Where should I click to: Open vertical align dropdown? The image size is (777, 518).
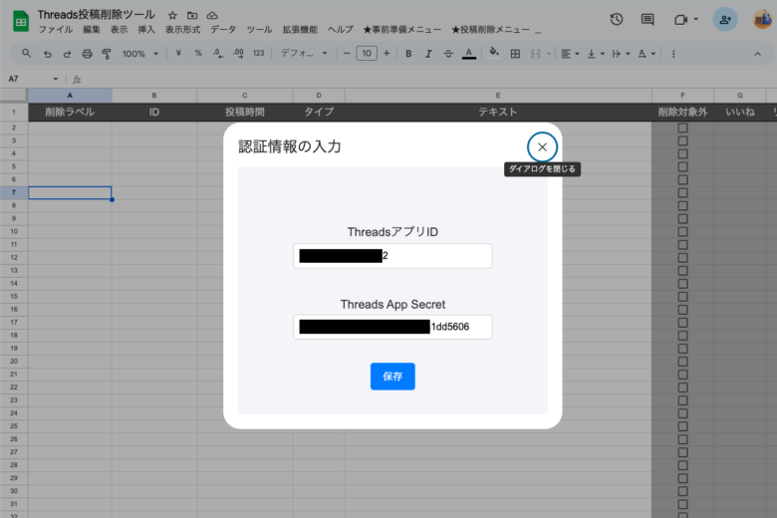tap(595, 54)
